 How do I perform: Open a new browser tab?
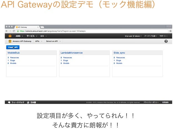pyautogui.click(x=42, y=27)
